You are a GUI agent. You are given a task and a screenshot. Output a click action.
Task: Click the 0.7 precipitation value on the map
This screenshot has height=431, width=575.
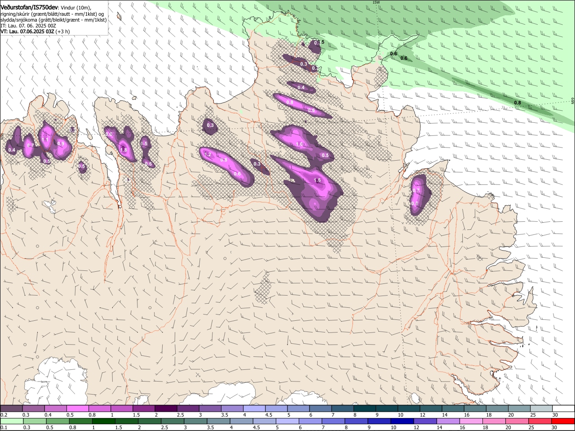tap(31, 145)
